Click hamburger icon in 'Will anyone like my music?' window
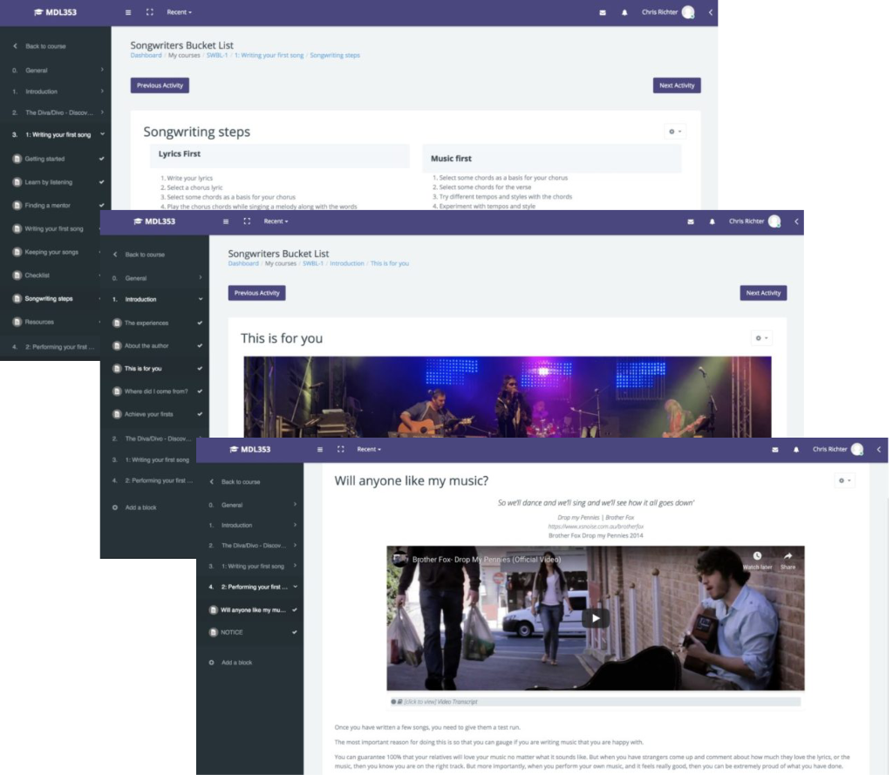The width and height of the screenshot is (893, 775). coord(320,449)
